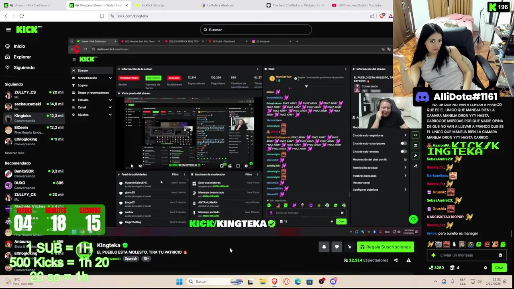Screen dimensions: 514x289
Task: Open emoji picker in chat message box
Action: 500,255
